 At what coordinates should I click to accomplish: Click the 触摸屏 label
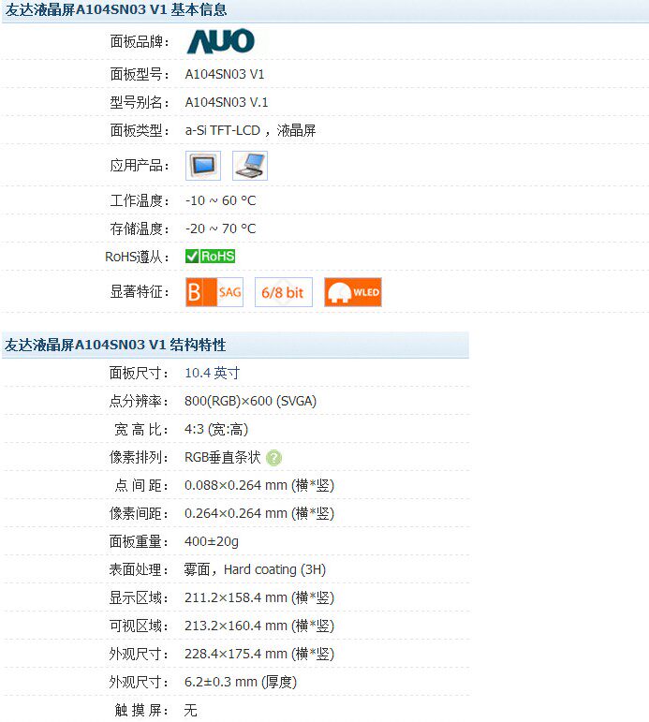pyautogui.click(x=141, y=711)
